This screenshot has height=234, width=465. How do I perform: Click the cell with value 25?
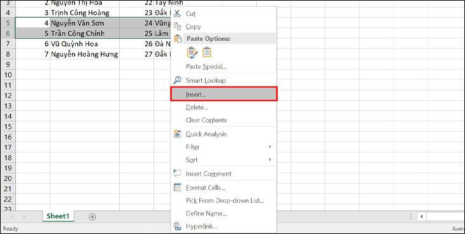click(136, 33)
